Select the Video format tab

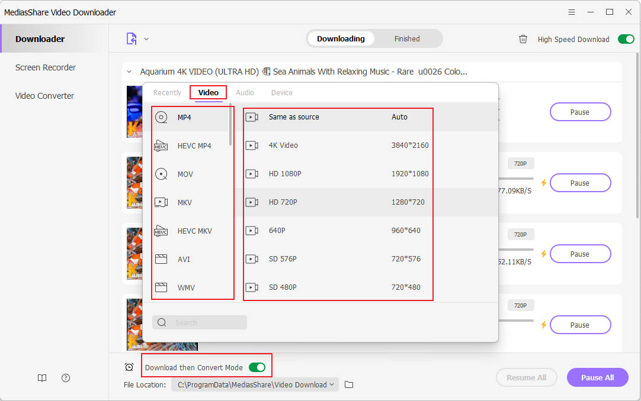point(208,93)
